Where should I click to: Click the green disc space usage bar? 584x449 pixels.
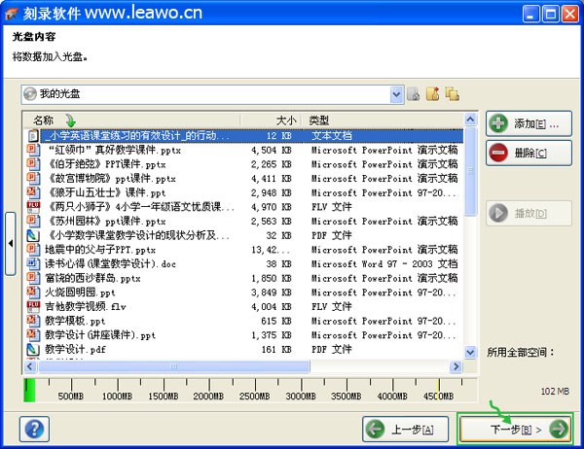click(x=29, y=391)
